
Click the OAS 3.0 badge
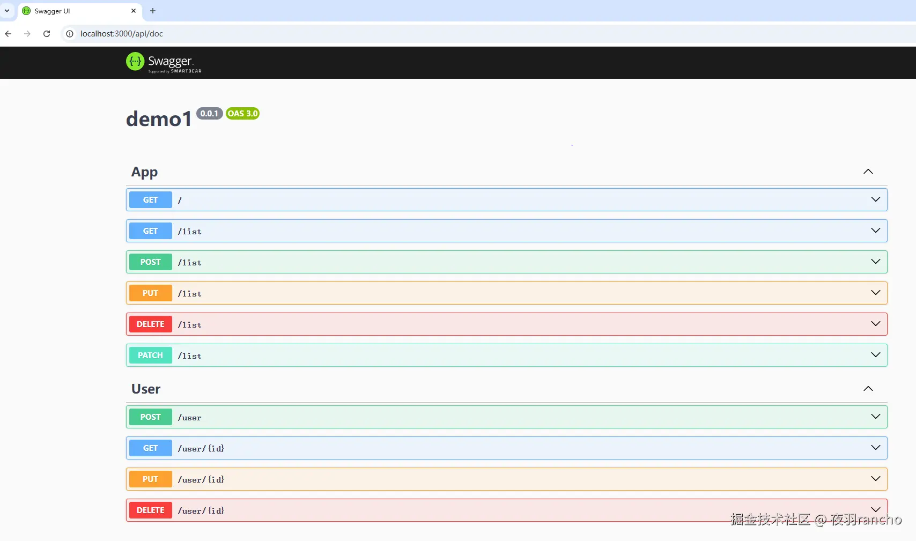(242, 114)
